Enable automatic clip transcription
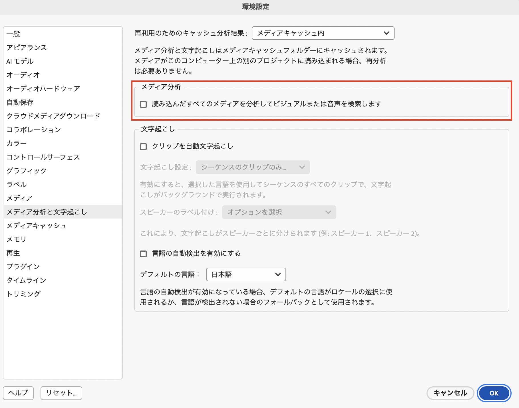The image size is (519, 408). click(144, 146)
